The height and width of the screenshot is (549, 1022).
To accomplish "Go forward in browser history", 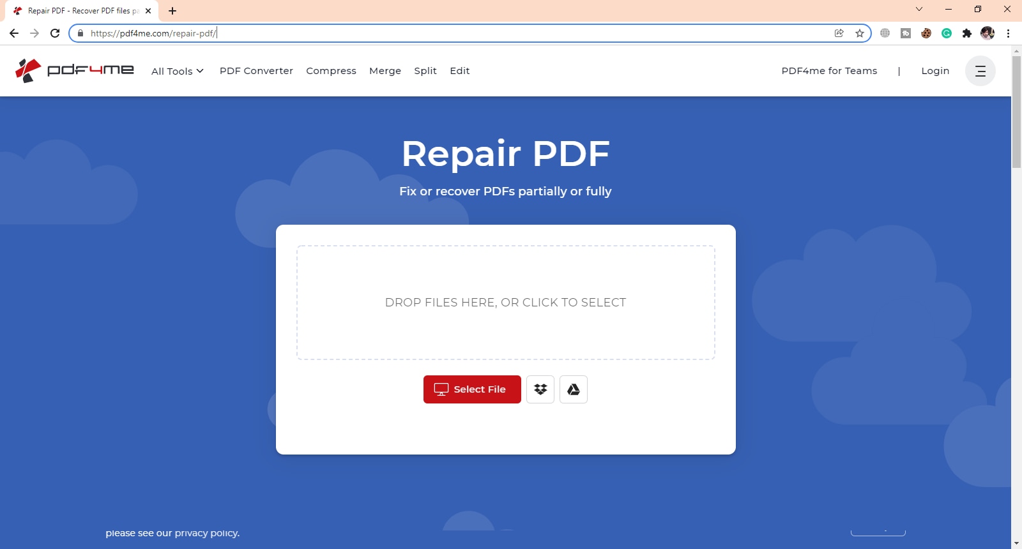I will point(34,33).
